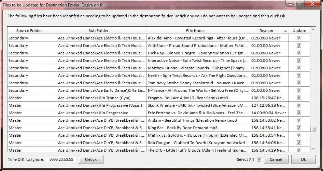Viewport: 323px width, 171px height.
Task: Click the Time Diff. to Ignore field
Action: click(x=61, y=159)
